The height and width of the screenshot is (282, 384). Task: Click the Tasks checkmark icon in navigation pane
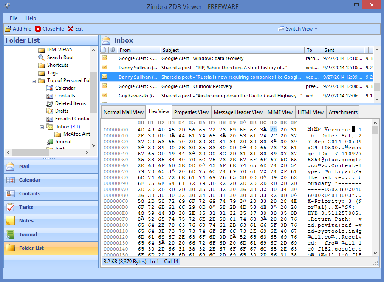coord(10,207)
